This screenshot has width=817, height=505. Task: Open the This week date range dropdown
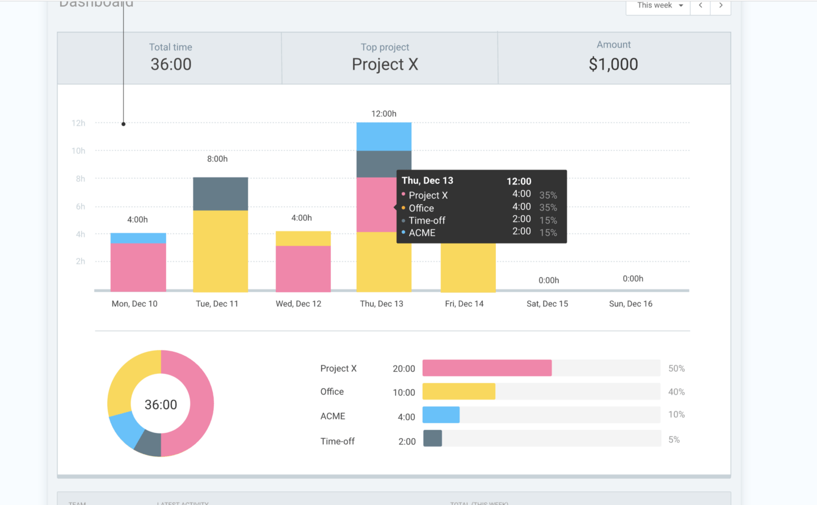pos(658,6)
